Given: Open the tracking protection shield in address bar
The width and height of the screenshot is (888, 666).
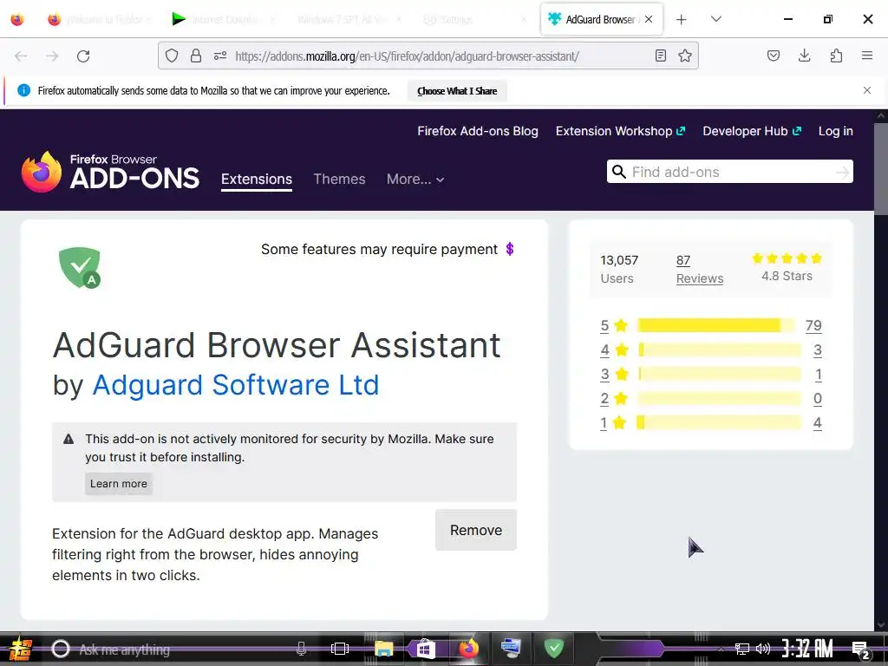Looking at the screenshot, I should click(x=172, y=55).
